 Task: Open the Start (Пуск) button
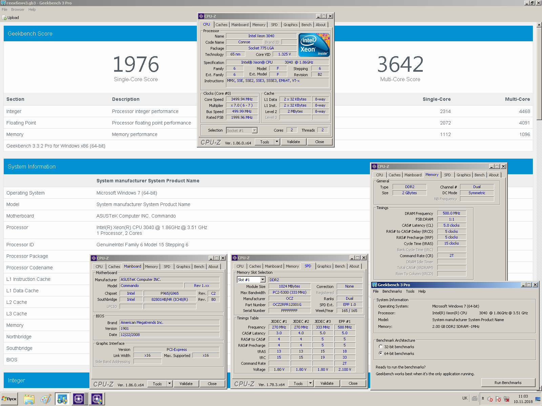tap(9, 399)
